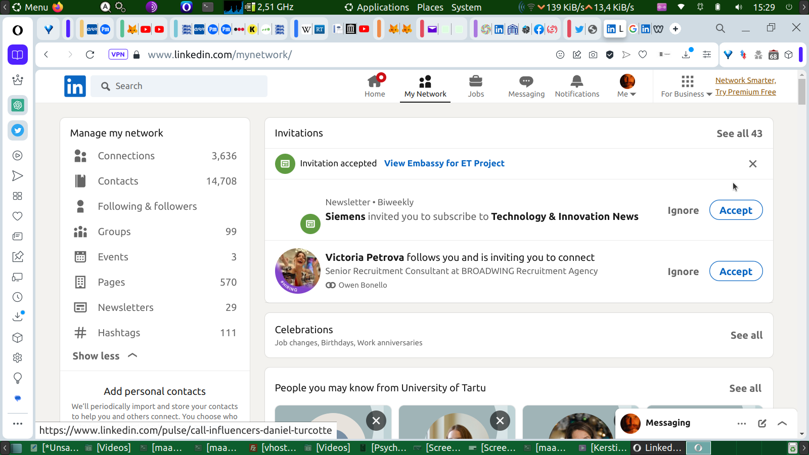
Task: Compose a new message in Messaging overlay
Action: pyautogui.click(x=762, y=424)
